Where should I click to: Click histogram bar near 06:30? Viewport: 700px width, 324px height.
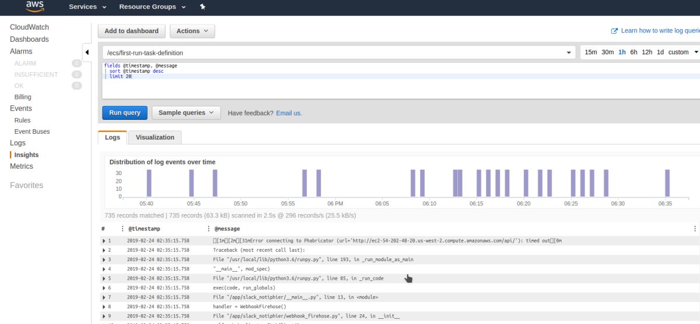(x=607, y=183)
